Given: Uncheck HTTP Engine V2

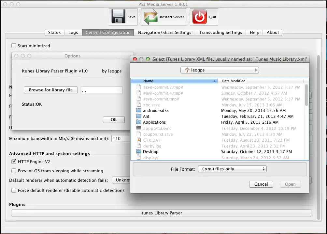Looking at the screenshot, I should [x=14, y=162].
